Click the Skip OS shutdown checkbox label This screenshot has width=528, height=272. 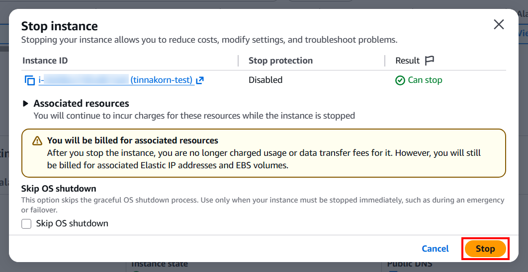[x=72, y=223]
